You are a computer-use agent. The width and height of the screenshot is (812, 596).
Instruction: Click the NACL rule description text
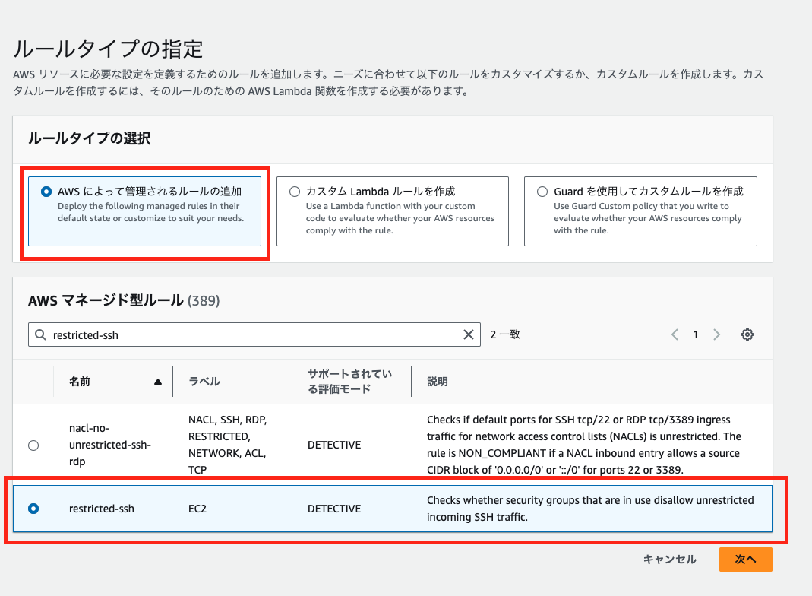(x=584, y=445)
